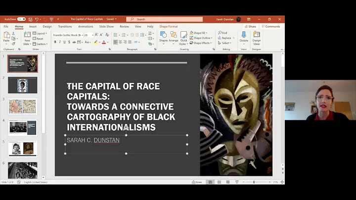Select slide 3 thumbnail with maps
This screenshot has height=200, width=356.
coord(22,106)
